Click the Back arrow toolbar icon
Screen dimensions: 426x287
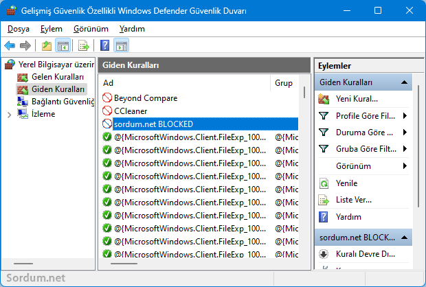10,45
